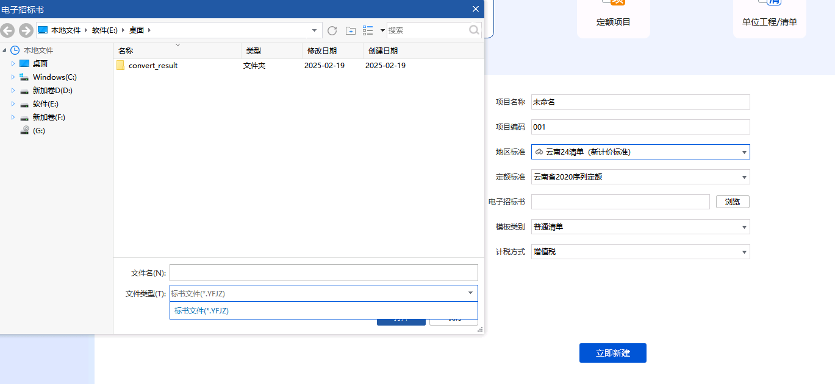Click the forward navigation arrow
This screenshot has width=835, height=384.
(25, 30)
